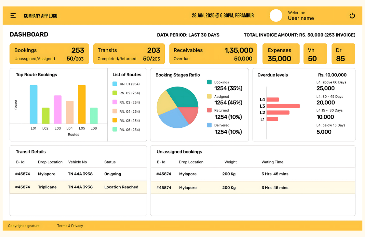This screenshot has height=237, width=365.
Task: Open the Bookings summary card
Action: click(x=49, y=54)
